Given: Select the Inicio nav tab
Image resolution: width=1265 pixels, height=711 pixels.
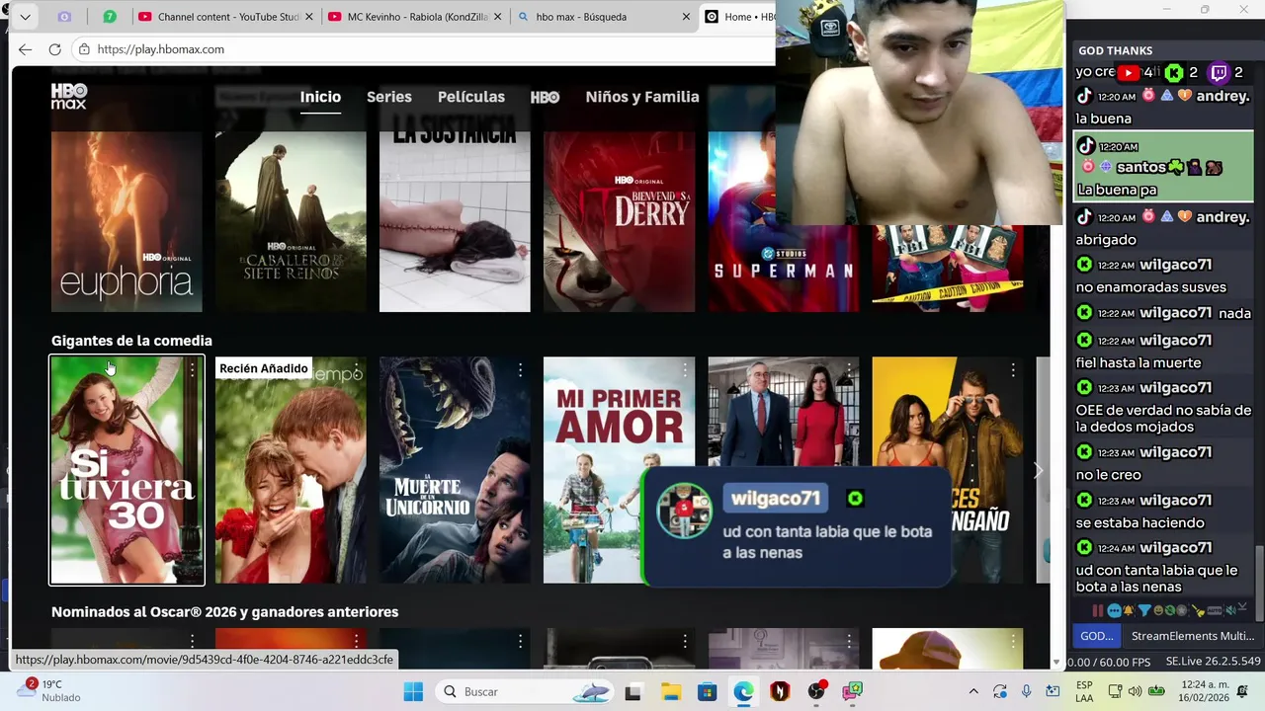Looking at the screenshot, I should coord(320,97).
